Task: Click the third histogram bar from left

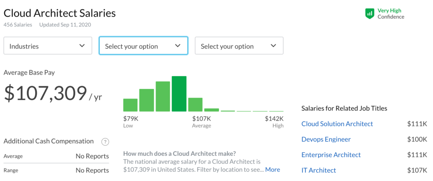Action: 163,96
